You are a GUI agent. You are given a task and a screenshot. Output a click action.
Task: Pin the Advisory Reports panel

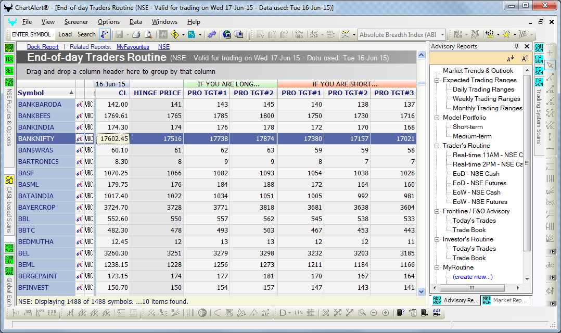click(516, 46)
